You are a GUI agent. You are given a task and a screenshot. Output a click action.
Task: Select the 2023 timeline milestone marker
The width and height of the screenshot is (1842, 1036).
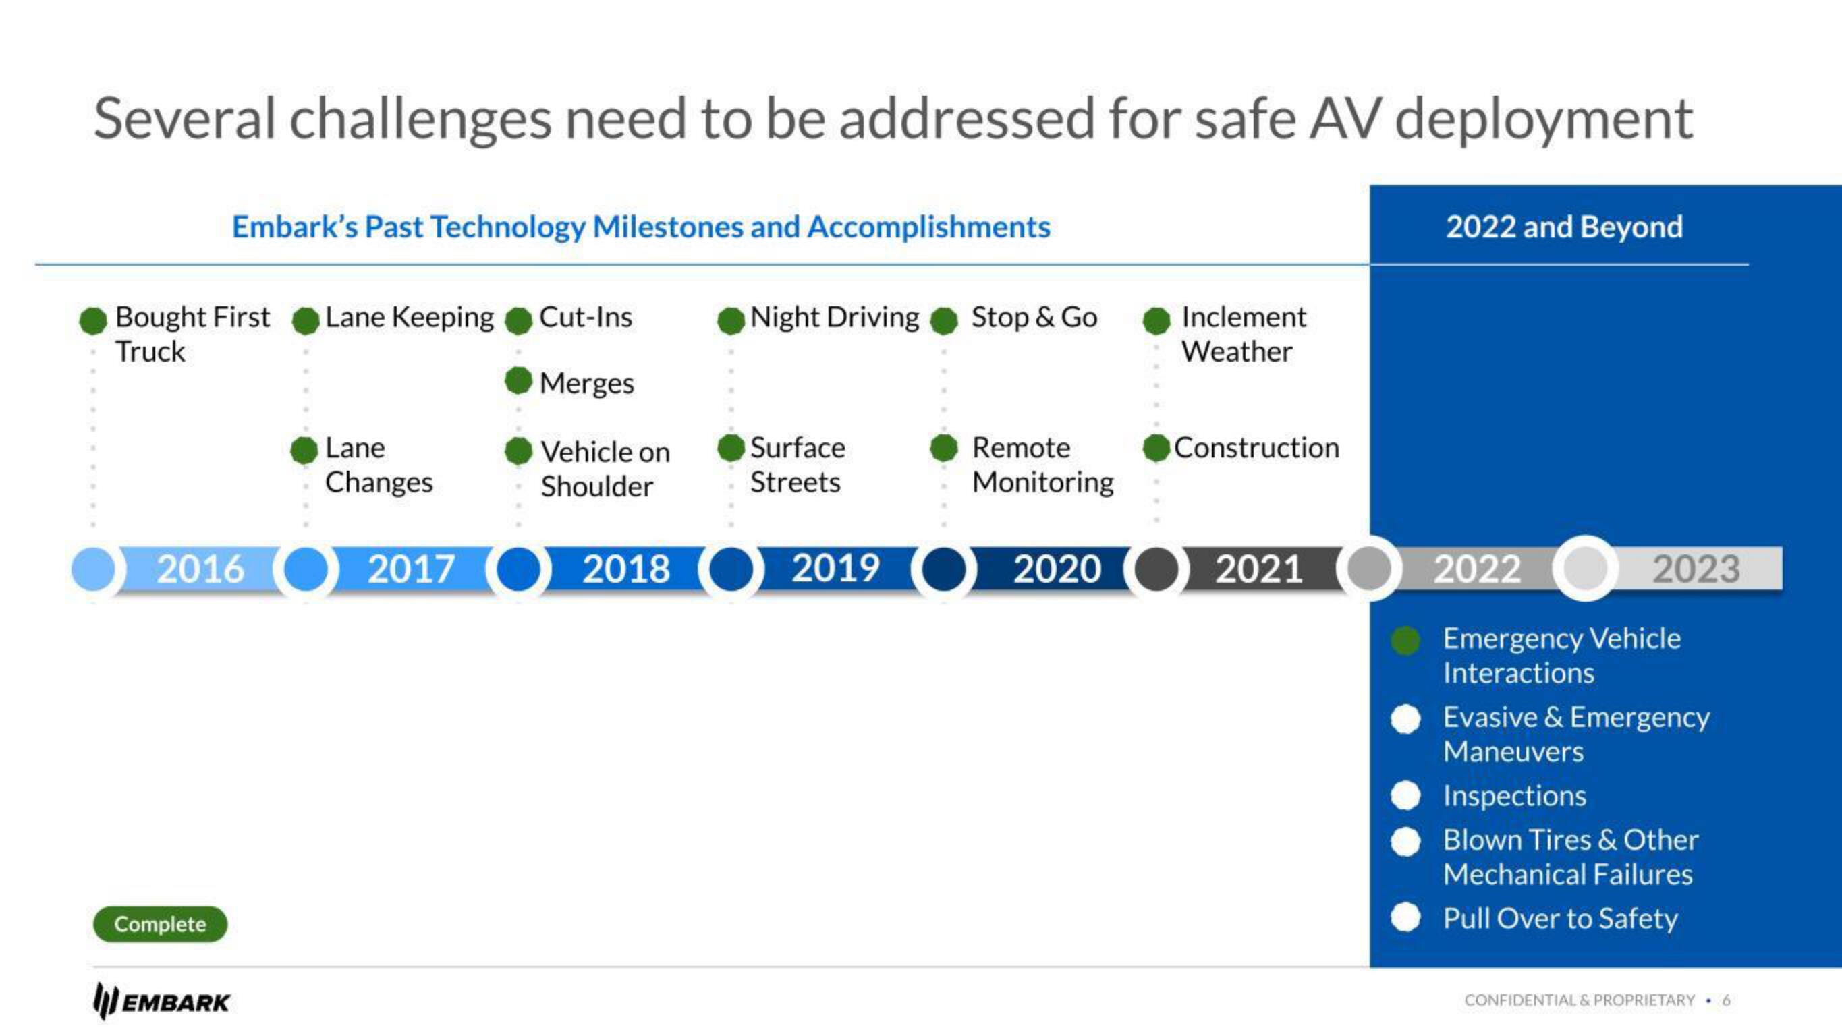click(1585, 569)
